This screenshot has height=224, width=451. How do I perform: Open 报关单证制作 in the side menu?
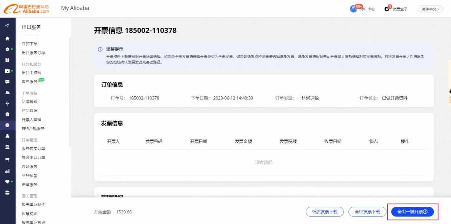33,205
